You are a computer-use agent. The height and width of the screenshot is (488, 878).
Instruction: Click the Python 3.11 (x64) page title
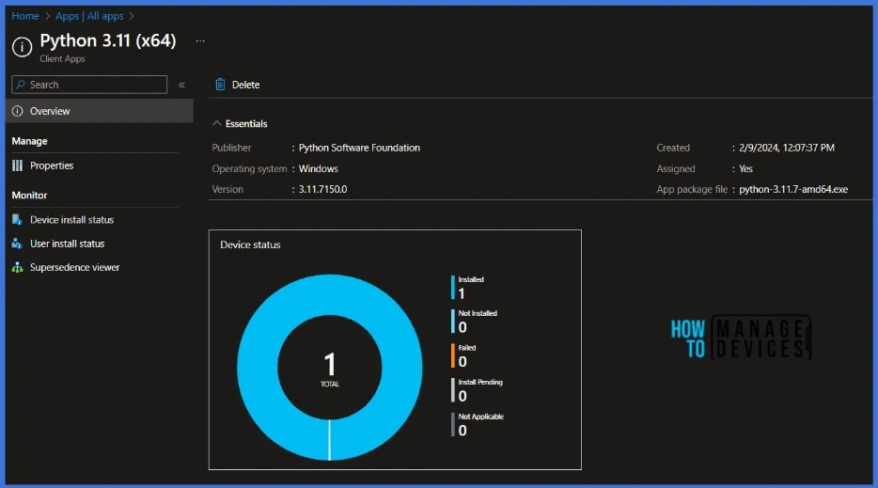108,40
